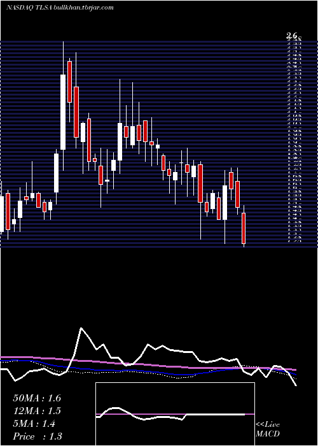The height and width of the screenshot is (446, 318).
Task: Click the tallest white candlestick body
Action: click(x=63, y=112)
